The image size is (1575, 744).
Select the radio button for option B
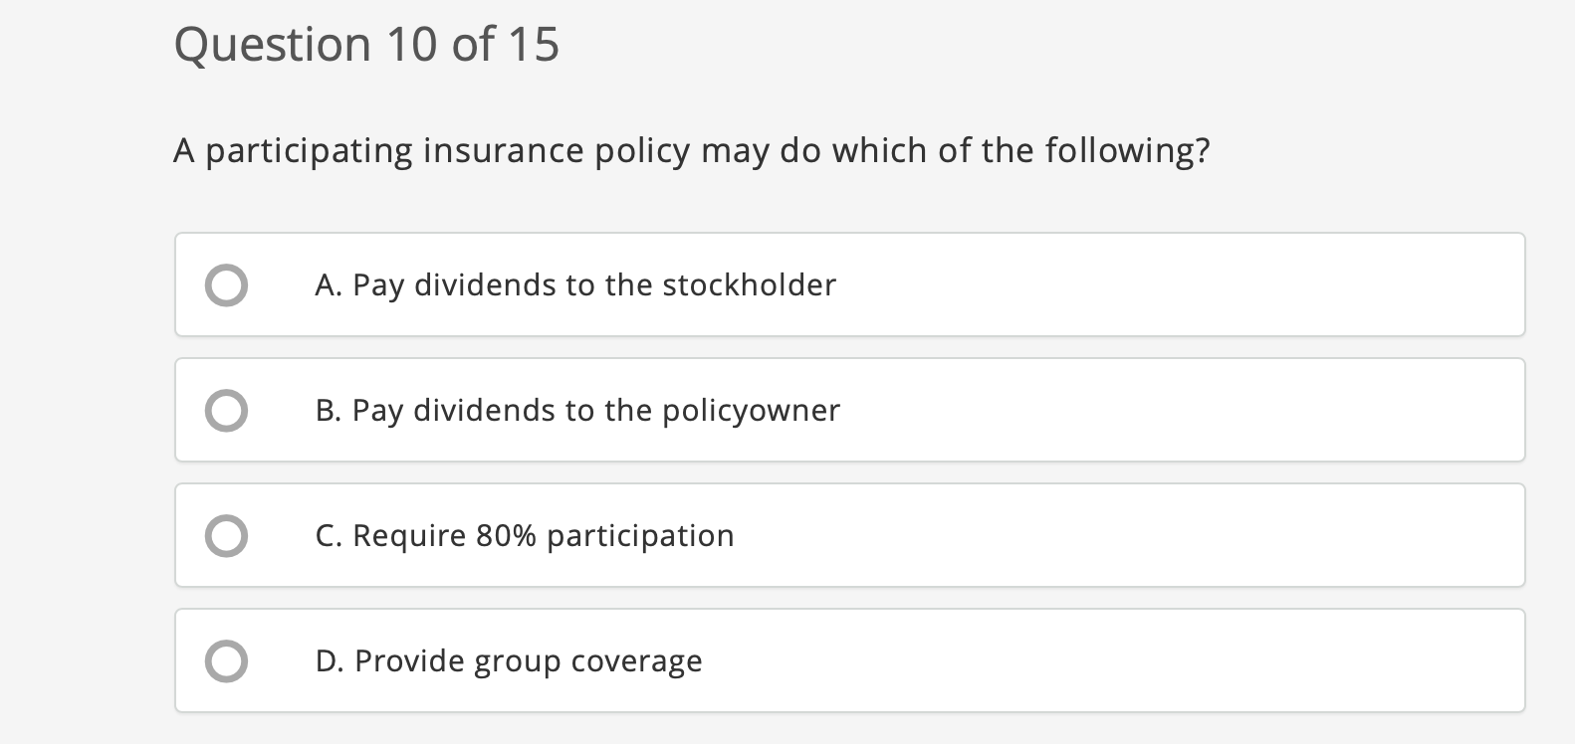point(226,410)
